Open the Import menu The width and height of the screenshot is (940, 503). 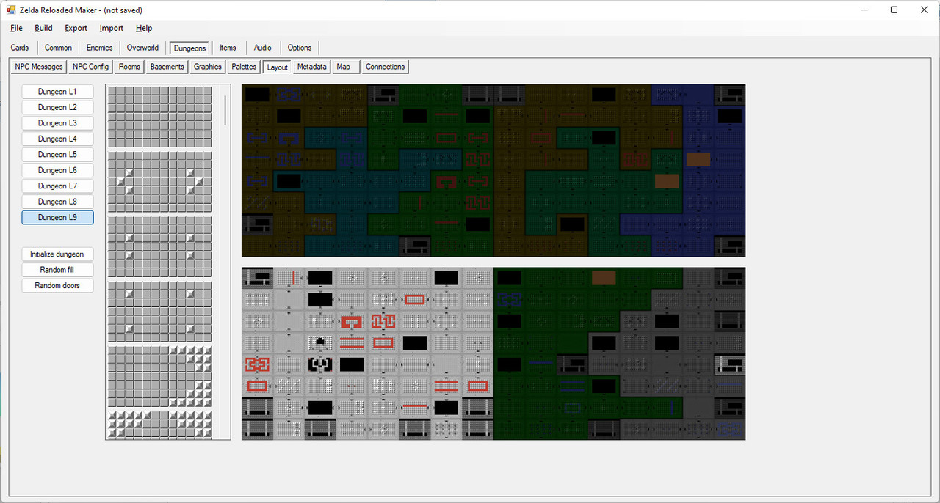(x=112, y=28)
